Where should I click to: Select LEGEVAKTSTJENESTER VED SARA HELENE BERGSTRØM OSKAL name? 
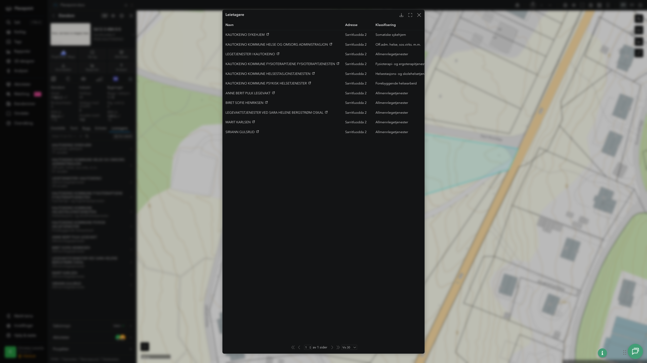[274, 113]
